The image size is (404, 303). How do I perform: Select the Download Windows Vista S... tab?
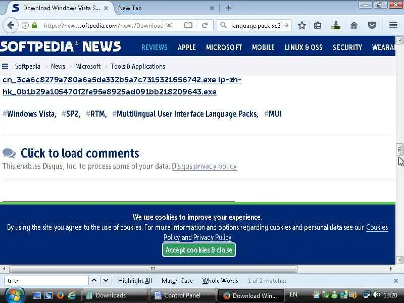[x=61, y=8]
